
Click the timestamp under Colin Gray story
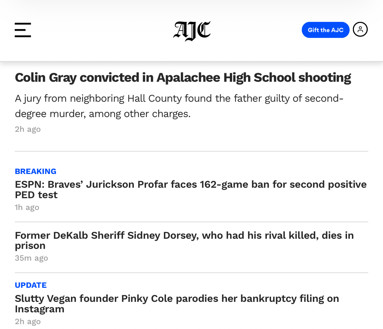click(28, 129)
